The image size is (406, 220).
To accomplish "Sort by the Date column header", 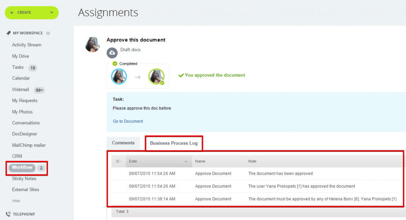I will tap(159, 161).
